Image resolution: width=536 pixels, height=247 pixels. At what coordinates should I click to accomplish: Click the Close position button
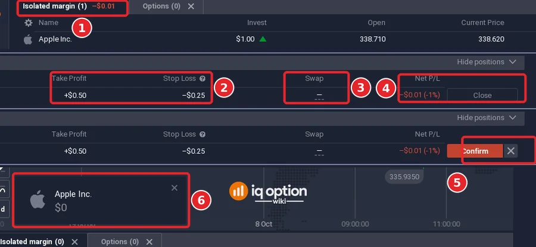click(x=482, y=96)
